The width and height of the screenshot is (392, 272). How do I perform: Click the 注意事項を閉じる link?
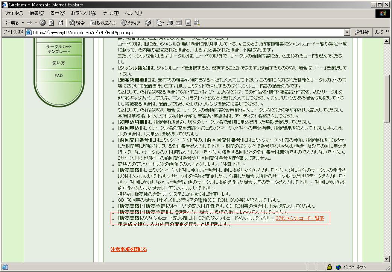129,249
